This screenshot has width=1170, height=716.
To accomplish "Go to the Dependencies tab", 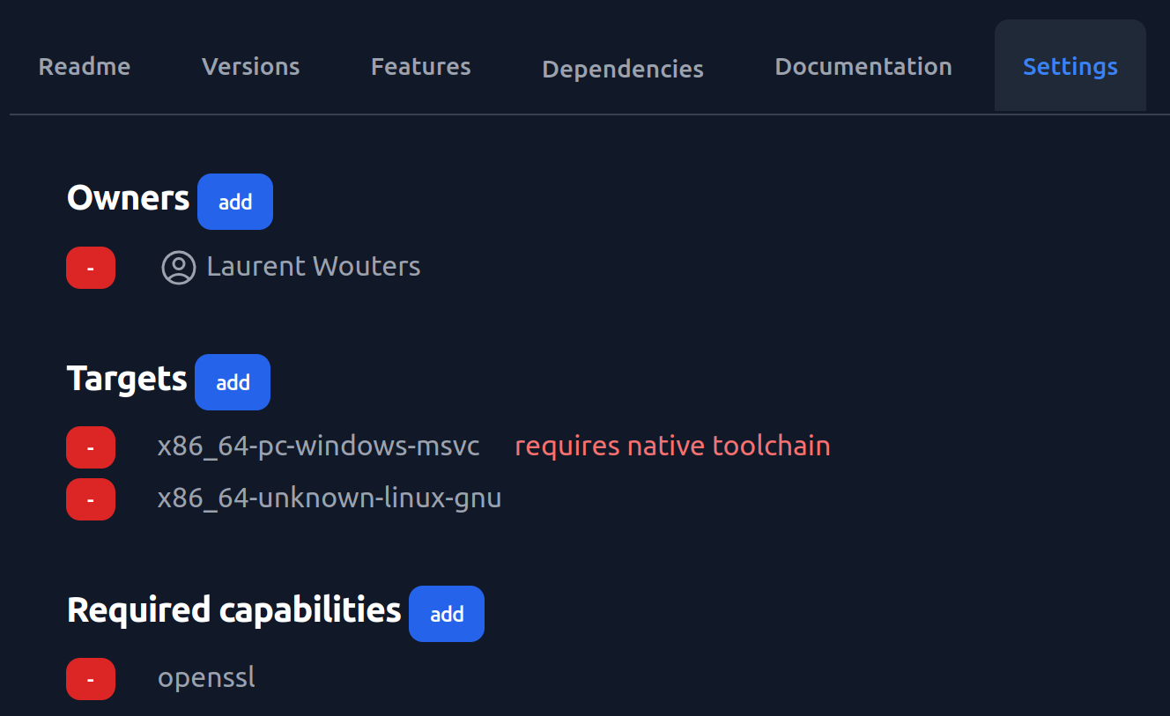I will click(x=623, y=69).
